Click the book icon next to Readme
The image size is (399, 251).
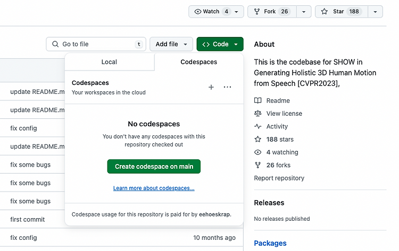258,100
